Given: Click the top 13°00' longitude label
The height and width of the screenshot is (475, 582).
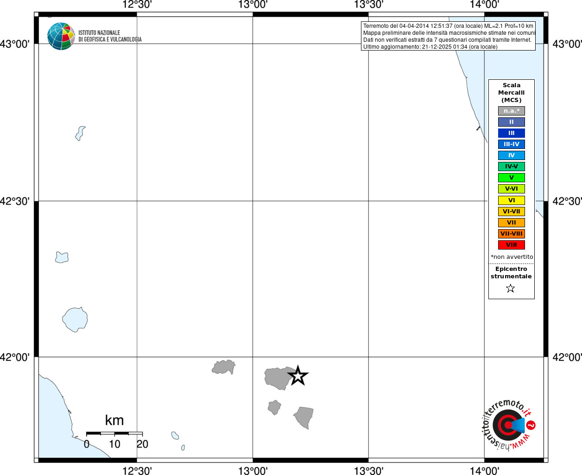Looking at the screenshot, I should pyautogui.click(x=253, y=5).
